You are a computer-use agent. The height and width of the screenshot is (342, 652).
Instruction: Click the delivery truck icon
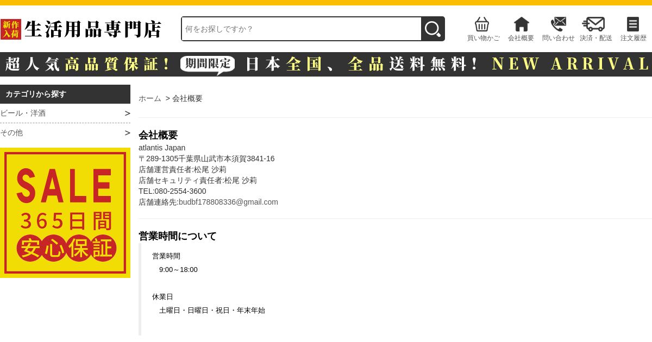coord(593,24)
